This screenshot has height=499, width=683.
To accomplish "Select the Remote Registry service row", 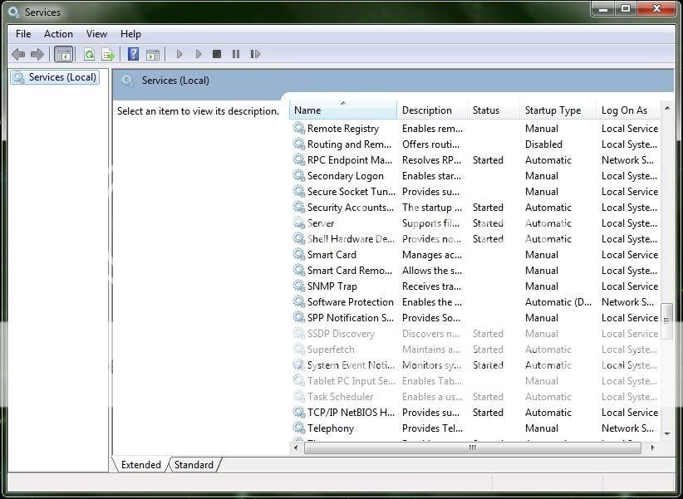I will (x=342, y=129).
